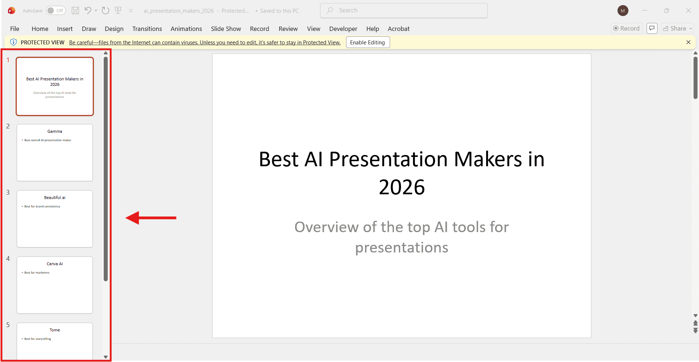
Task: Click the search magnifier icon
Action: tap(330, 11)
